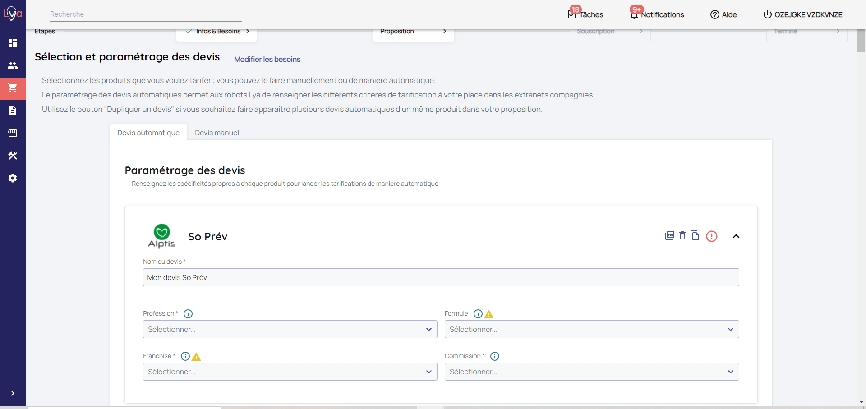Click the document icon in the sidebar

point(13,110)
